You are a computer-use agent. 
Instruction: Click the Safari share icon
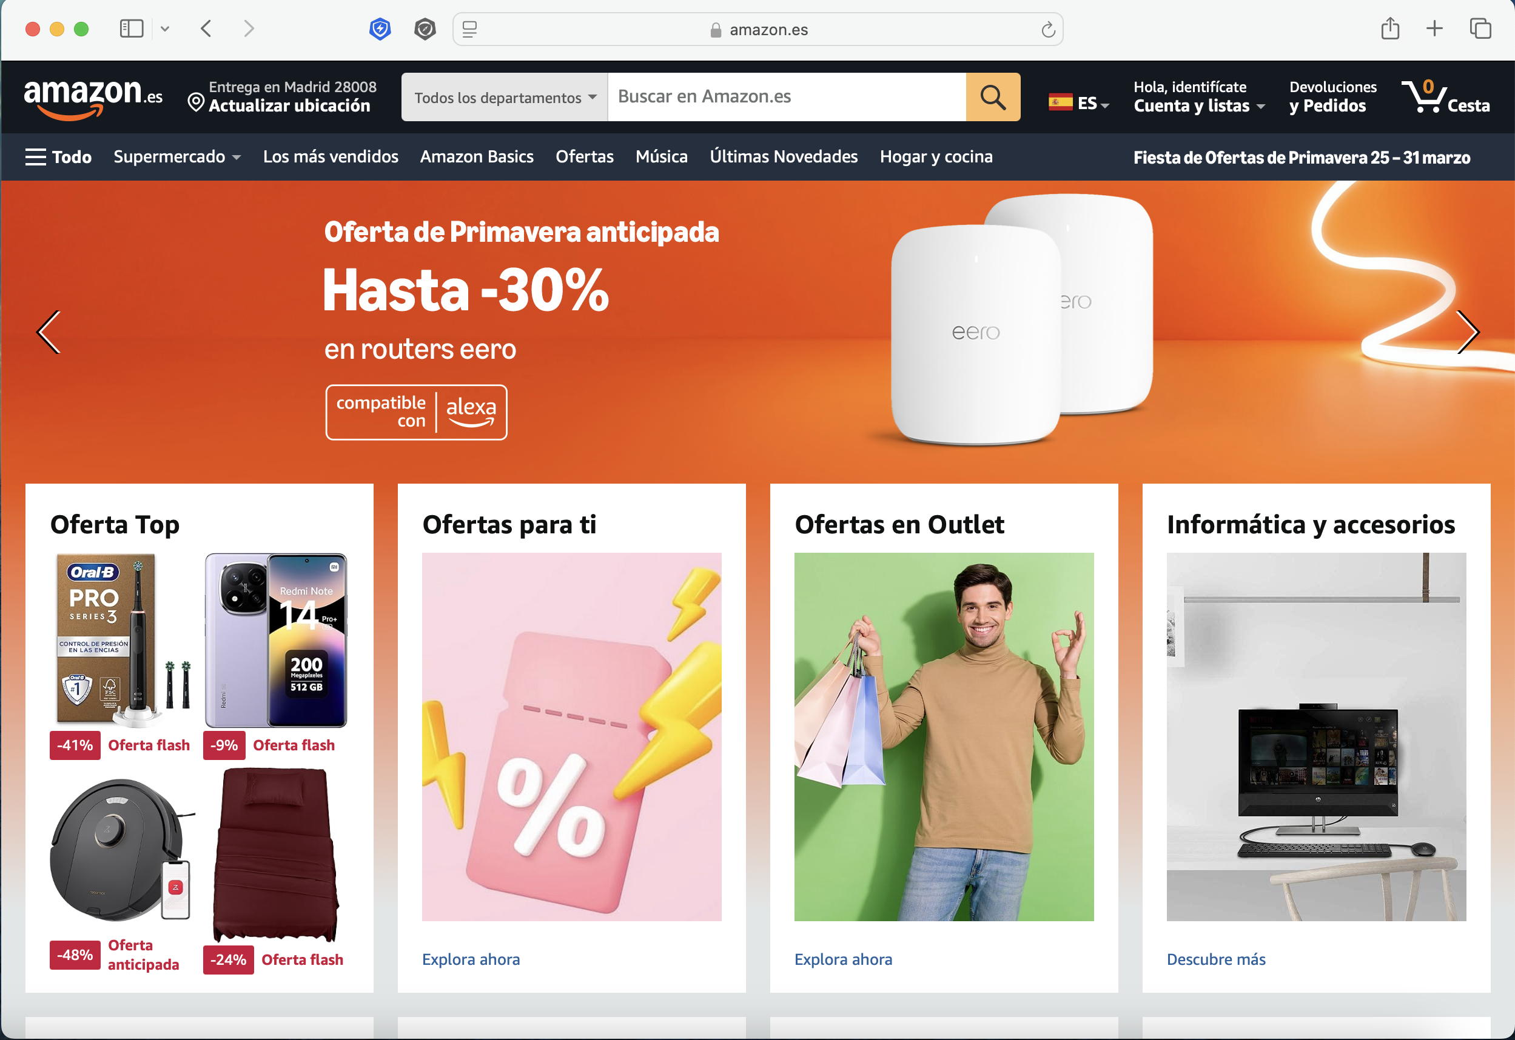click(x=1390, y=28)
